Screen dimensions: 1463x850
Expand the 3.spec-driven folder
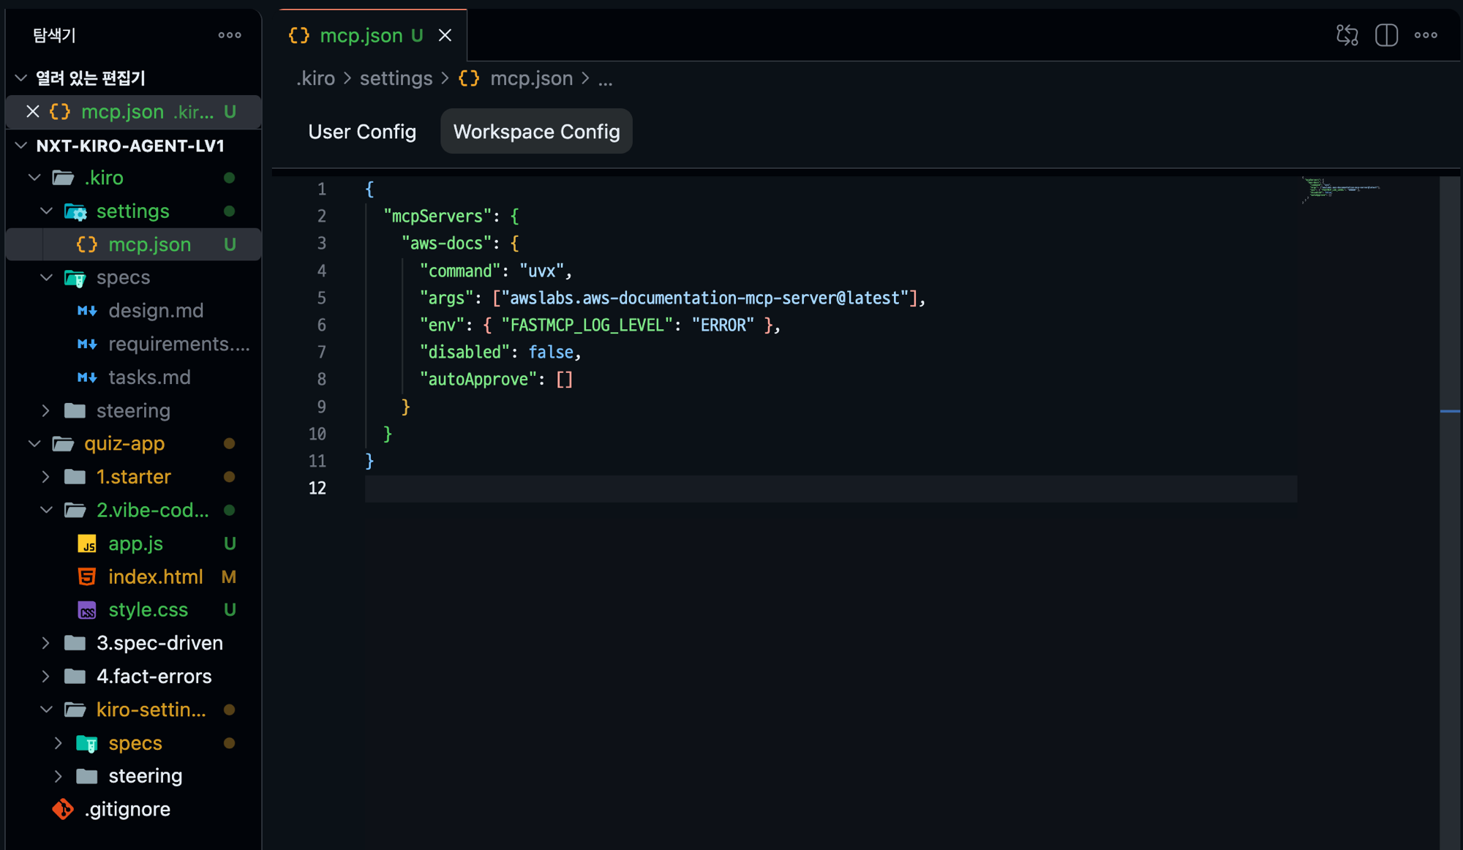pos(46,643)
